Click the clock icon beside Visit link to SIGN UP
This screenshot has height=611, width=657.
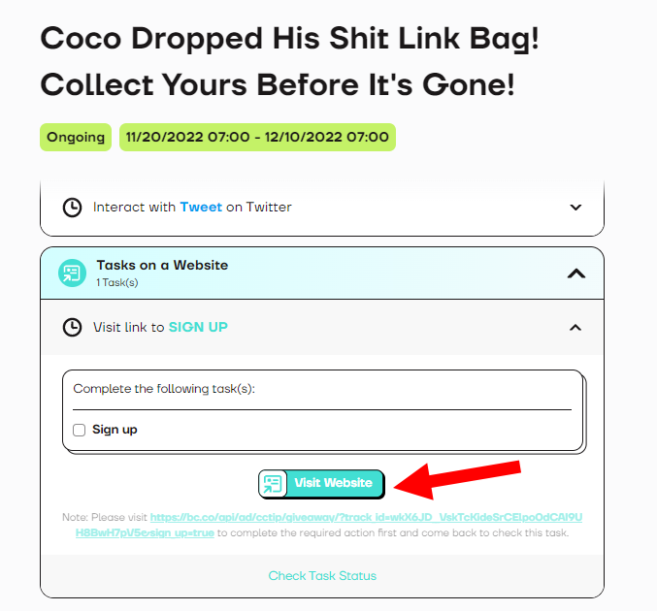(x=72, y=327)
